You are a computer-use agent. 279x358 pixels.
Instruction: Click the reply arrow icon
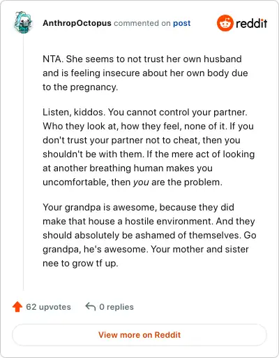click(x=91, y=307)
